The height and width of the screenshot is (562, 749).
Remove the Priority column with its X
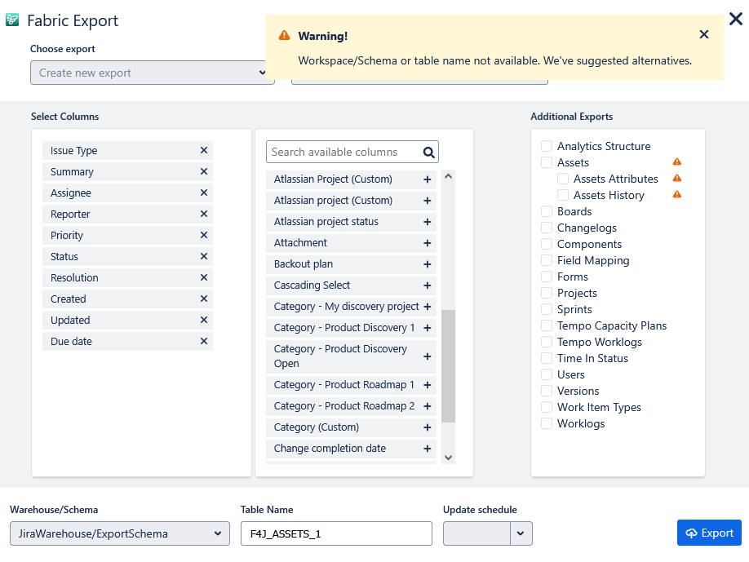click(x=204, y=236)
